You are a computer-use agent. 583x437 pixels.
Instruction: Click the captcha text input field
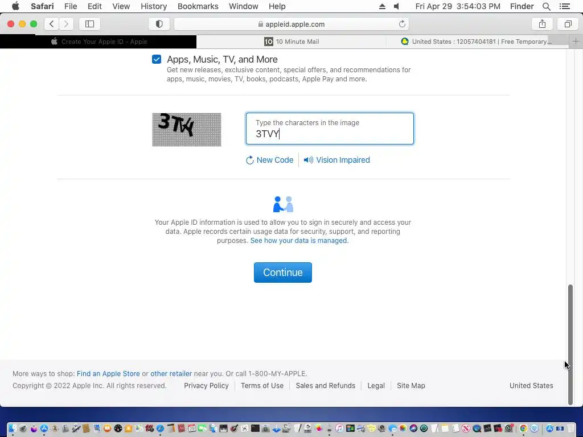[330, 129]
